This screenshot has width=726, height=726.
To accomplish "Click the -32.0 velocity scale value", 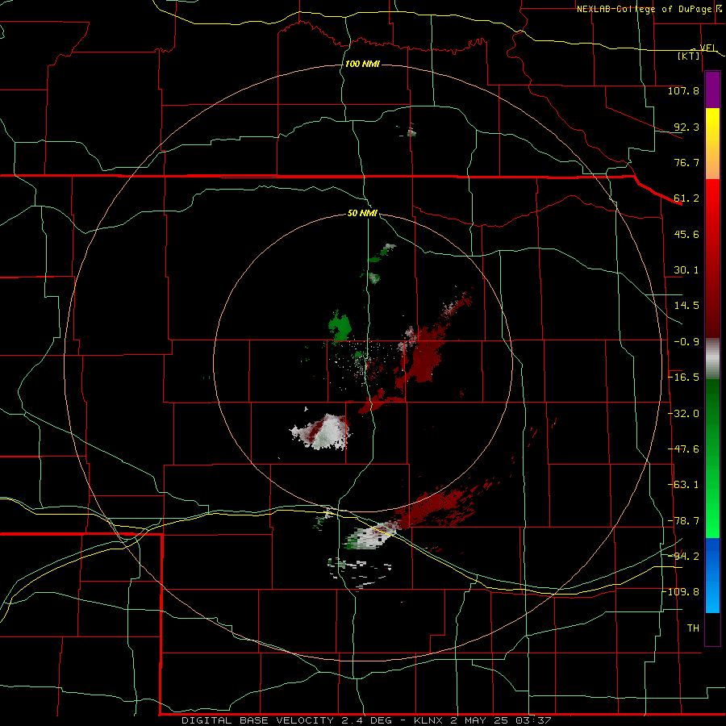I will click(x=683, y=414).
